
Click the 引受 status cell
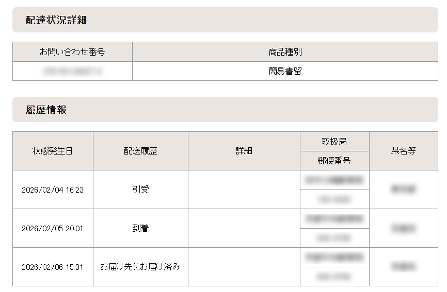tap(140, 190)
